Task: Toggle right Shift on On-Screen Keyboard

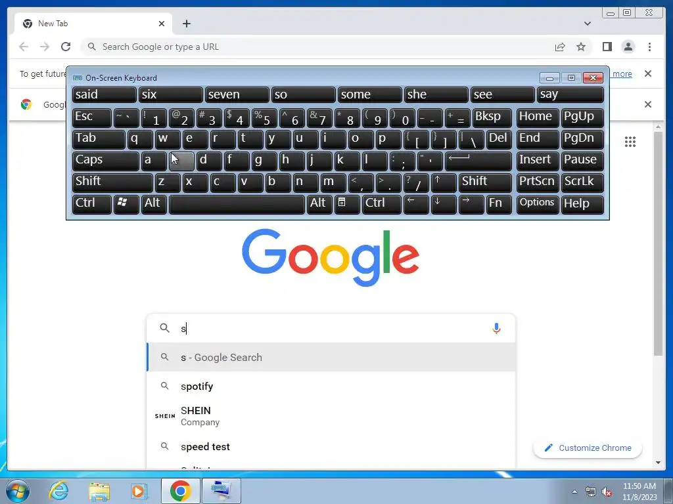Action: click(x=485, y=182)
